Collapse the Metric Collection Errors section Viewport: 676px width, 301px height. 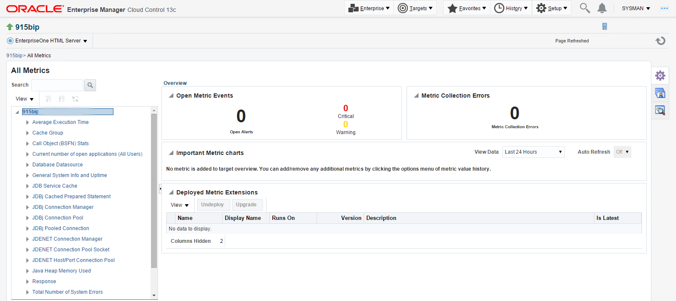pyautogui.click(x=416, y=96)
